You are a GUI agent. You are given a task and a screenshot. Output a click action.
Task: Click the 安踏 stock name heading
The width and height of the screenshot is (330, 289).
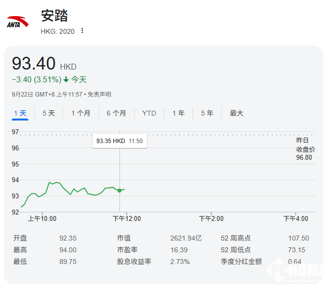[54, 16]
